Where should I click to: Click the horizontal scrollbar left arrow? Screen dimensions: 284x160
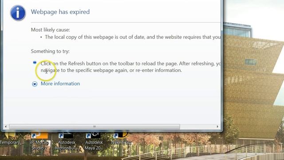6,126
